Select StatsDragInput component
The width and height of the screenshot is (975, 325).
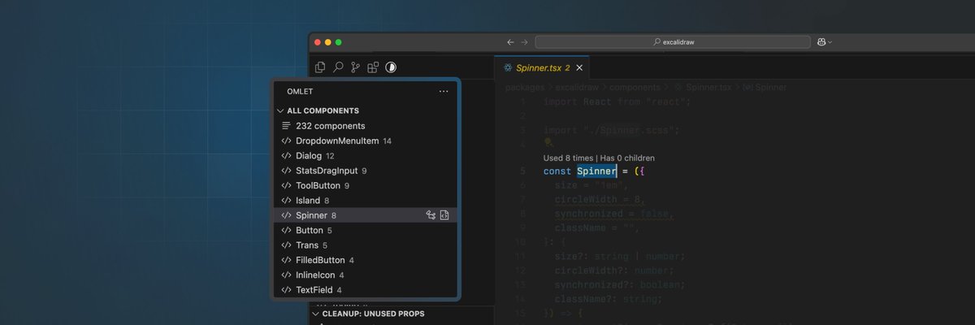(365, 171)
